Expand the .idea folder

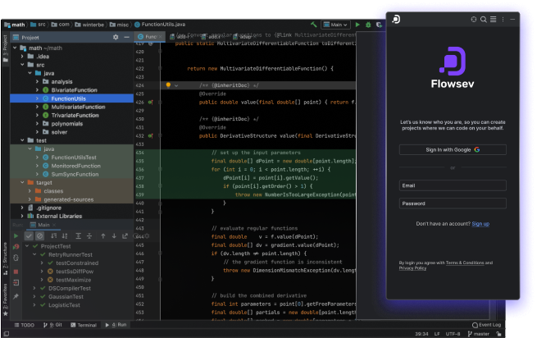point(22,57)
